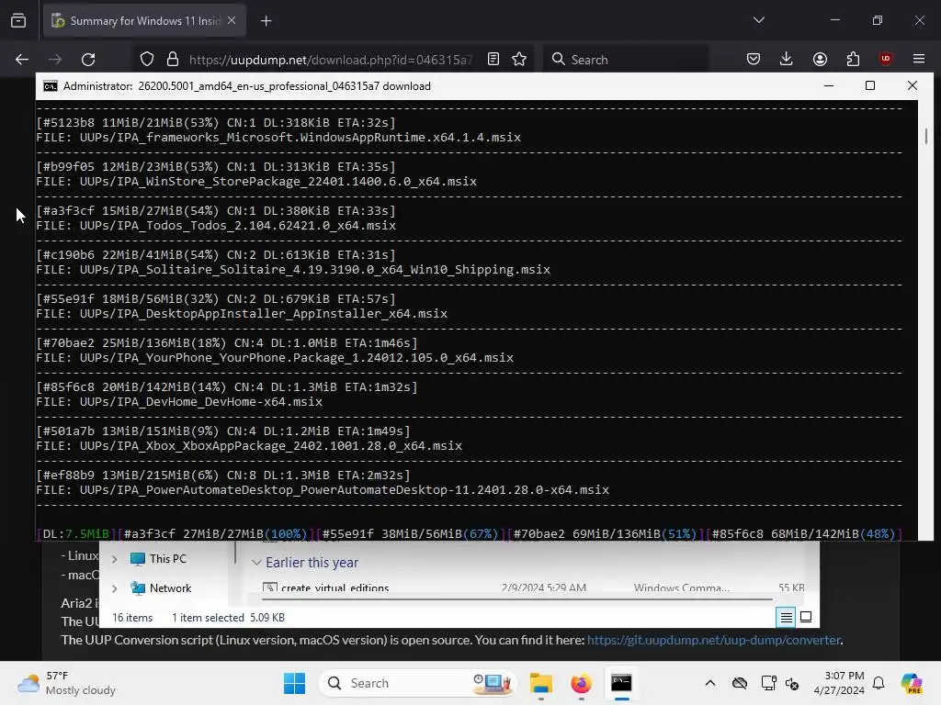Bookmark this page with the star
This screenshot has height=705, width=941.
click(519, 60)
